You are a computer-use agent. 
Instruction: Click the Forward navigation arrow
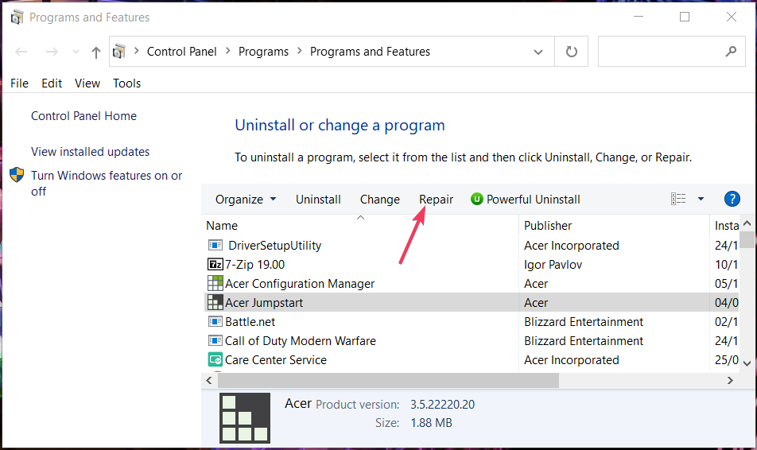[52, 52]
